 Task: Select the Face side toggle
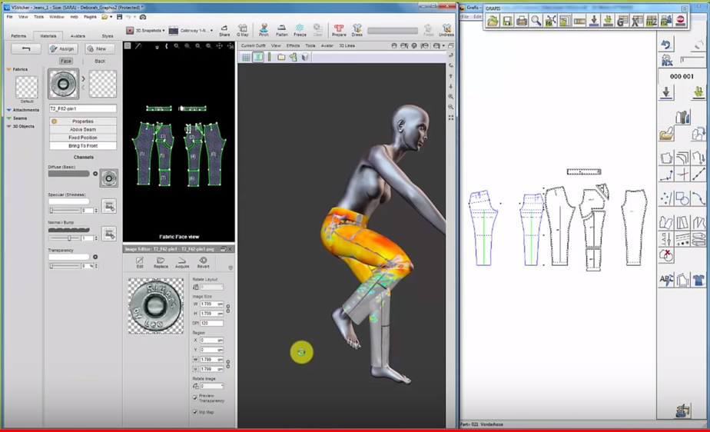point(66,61)
